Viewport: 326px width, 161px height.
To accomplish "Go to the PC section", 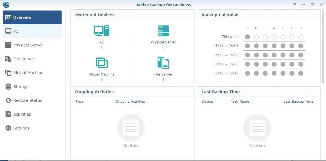I will 32,31.
